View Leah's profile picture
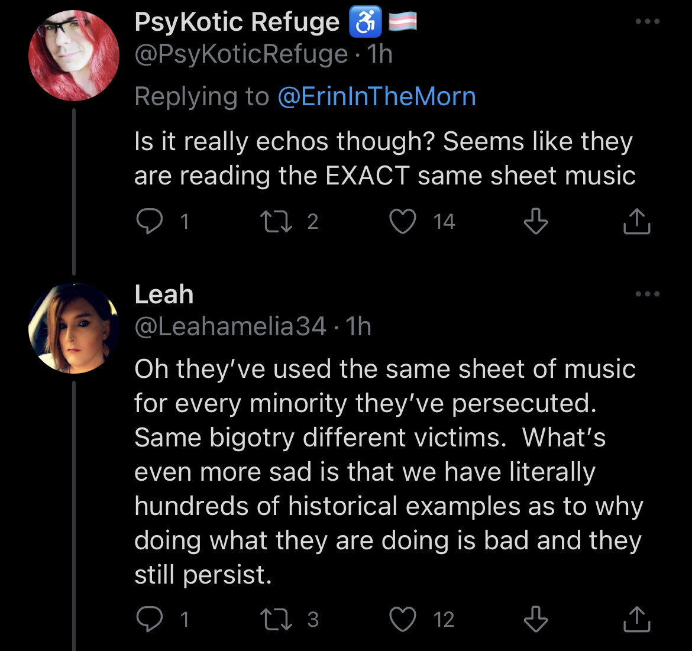Screen dimensions: 692x651 point(74,328)
